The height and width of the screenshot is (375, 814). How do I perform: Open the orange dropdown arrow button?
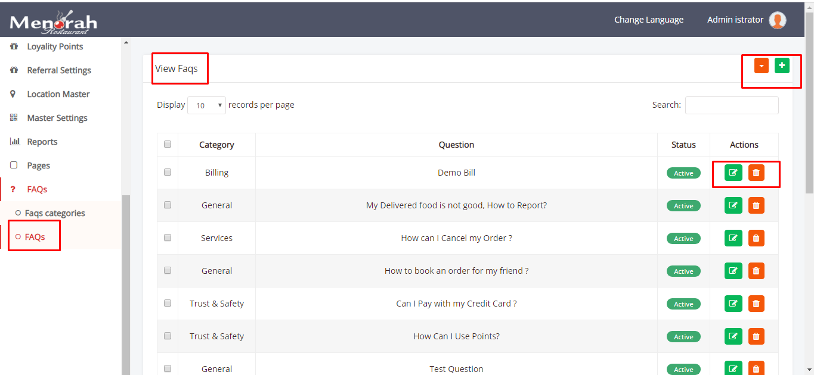coord(761,65)
